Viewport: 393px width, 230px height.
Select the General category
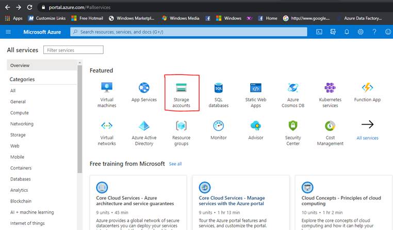coord(18,102)
